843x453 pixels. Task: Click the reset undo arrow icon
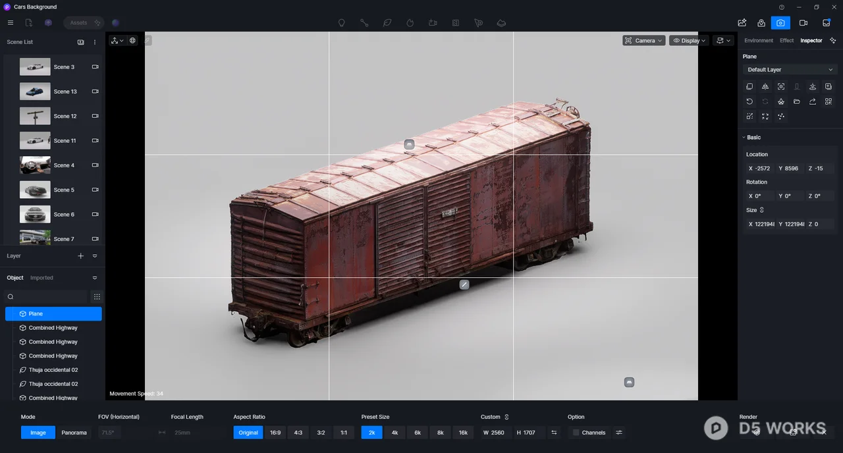749,101
